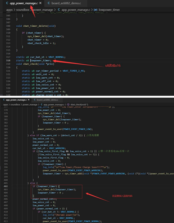Click sys_timer_del(vbat_timer) on line 379
This screenshot has height=223, width=174.
[54, 113]
